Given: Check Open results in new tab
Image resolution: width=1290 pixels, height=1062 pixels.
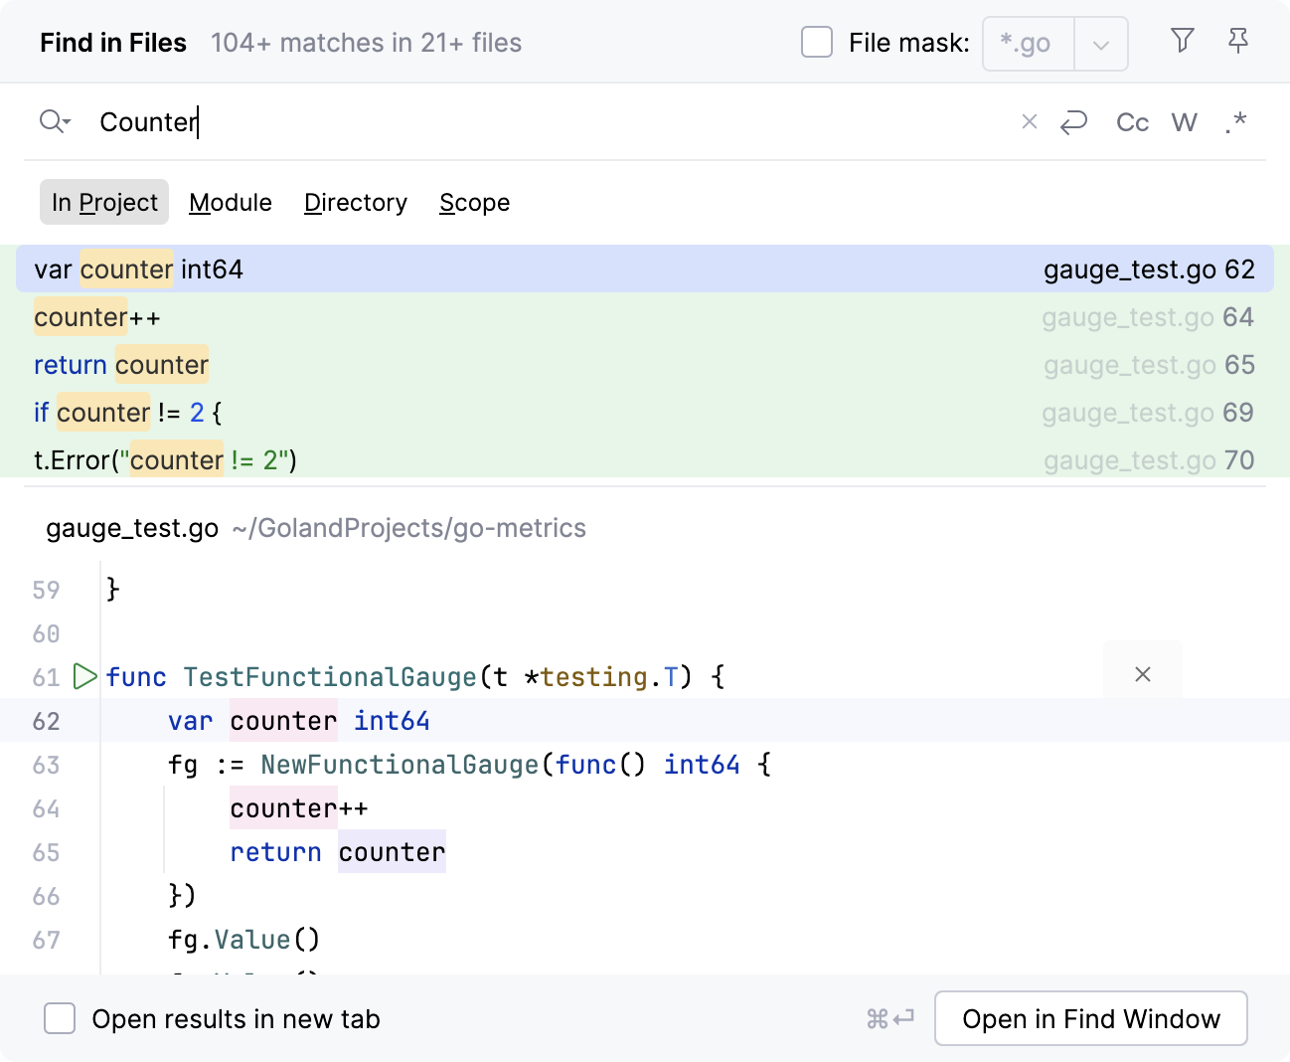Looking at the screenshot, I should pyautogui.click(x=60, y=1018).
